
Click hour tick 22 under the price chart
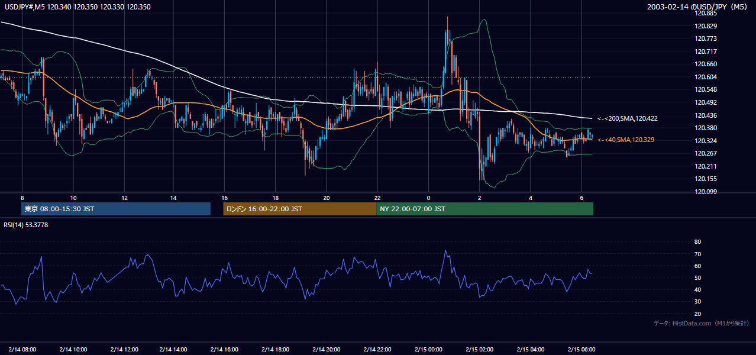377,197
